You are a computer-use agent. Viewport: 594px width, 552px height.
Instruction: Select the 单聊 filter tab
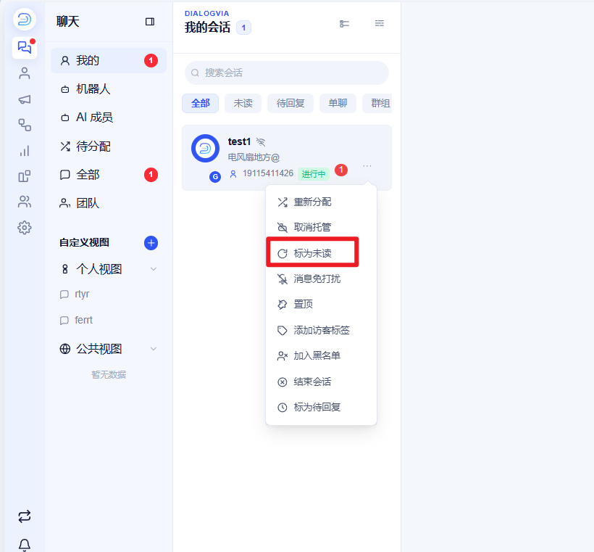pos(338,103)
